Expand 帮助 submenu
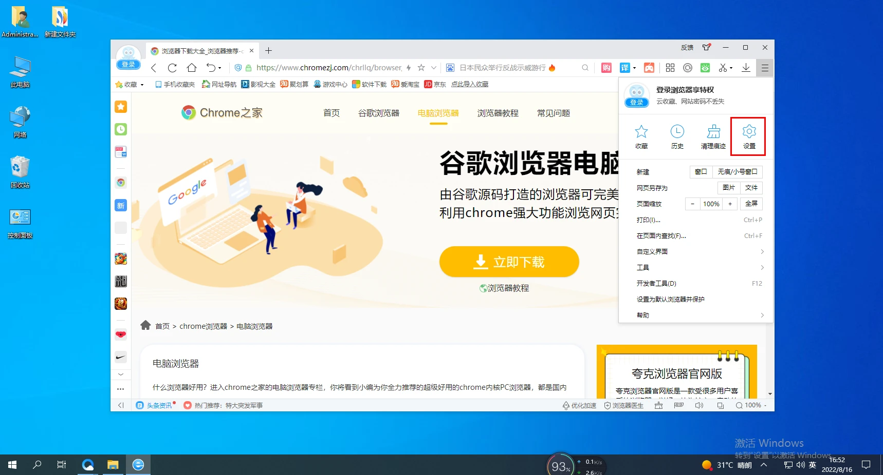 click(x=699, y=315)
